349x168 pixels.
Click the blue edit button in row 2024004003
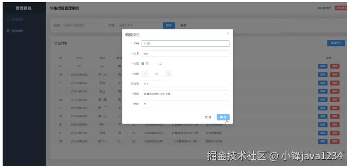tap(323, 116)
